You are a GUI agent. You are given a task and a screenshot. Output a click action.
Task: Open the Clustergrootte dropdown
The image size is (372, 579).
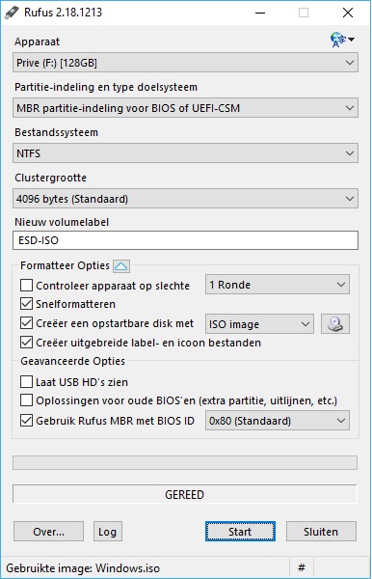coord(185,199)
